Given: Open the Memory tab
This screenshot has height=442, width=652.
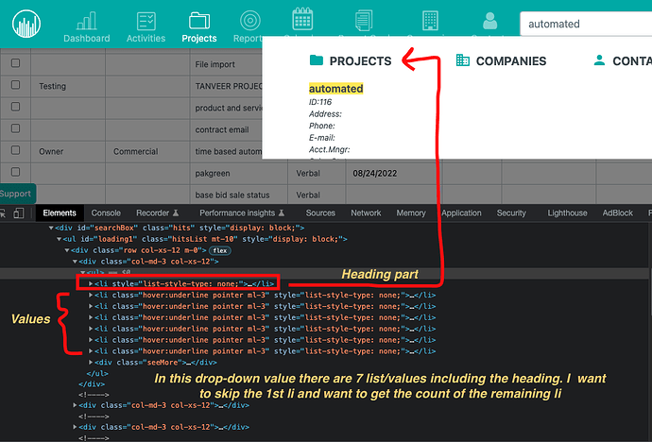Looking at the screenshot, I should tap(411, 213).
